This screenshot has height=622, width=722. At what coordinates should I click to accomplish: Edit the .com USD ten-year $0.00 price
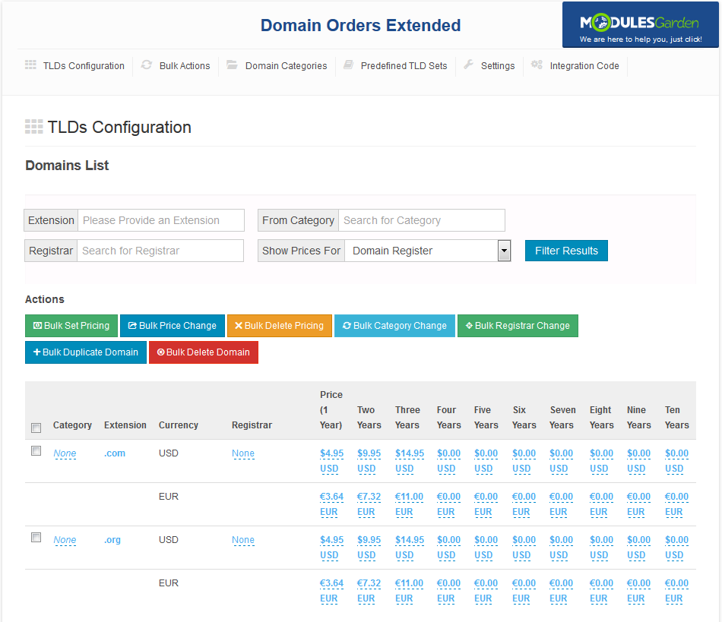[676, 460]
